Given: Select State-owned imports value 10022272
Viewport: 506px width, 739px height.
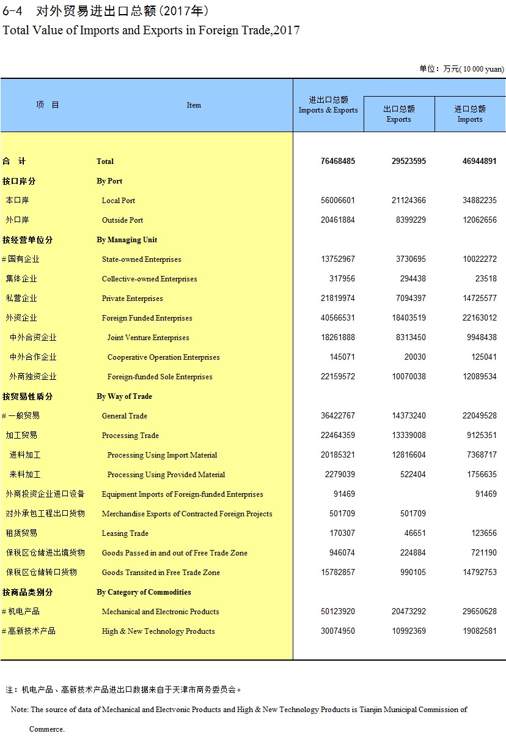Looking at the screenshot, I should [479, 259].
